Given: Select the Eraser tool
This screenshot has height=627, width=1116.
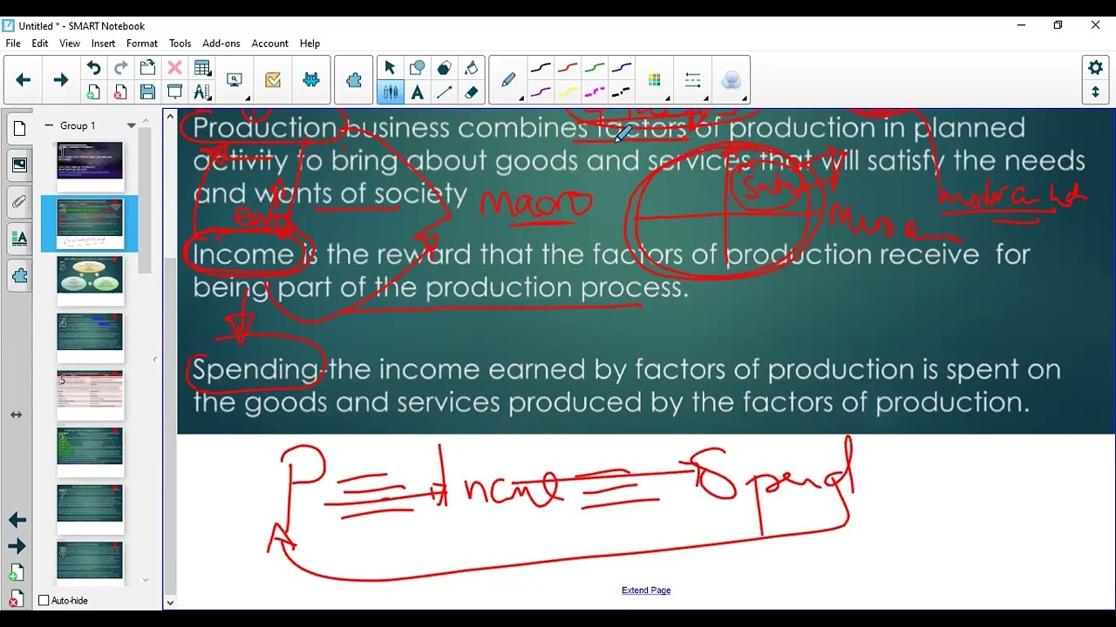Looking at the screenshot, I should [471, 92].
